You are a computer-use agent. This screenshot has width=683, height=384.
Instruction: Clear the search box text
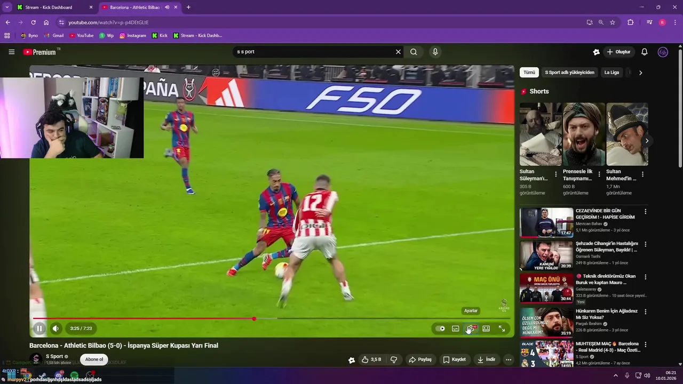[398, 52]
